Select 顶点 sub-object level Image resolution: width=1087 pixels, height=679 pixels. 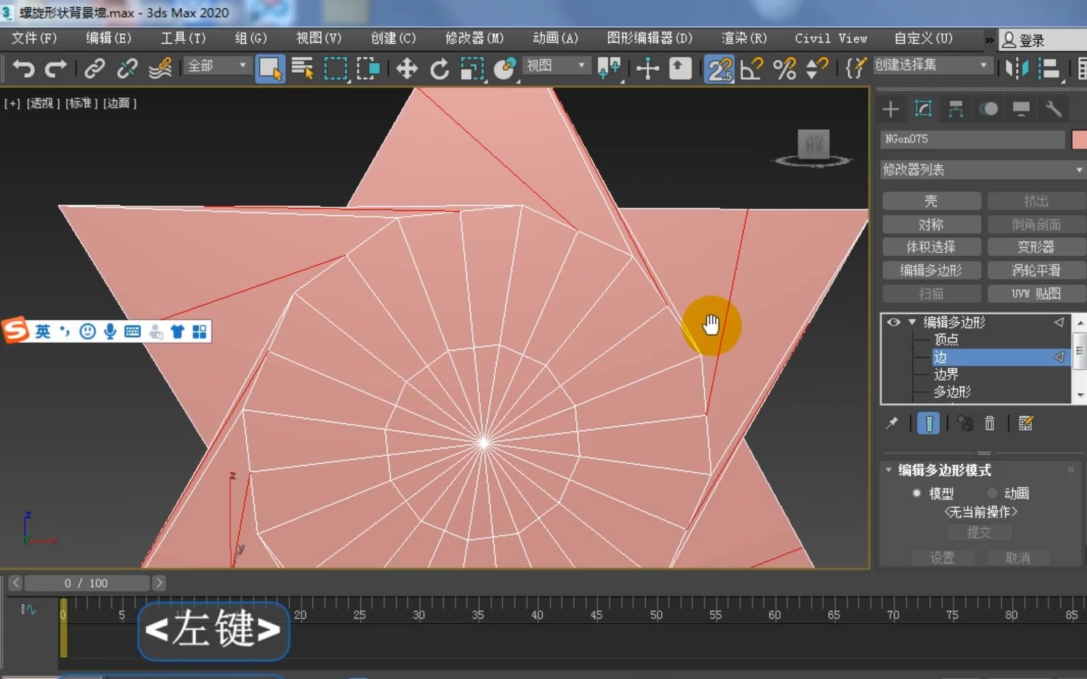[946, 339]
